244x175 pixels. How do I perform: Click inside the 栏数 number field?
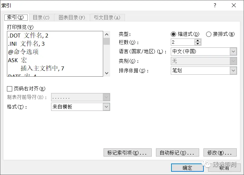pos(183,42)
